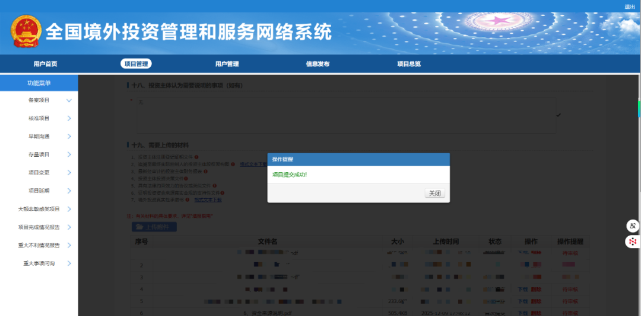The height and width of the screenshot is (316, 641).
Task: Click the 十九、需要上传的材料 section heading
Action: 160,145
